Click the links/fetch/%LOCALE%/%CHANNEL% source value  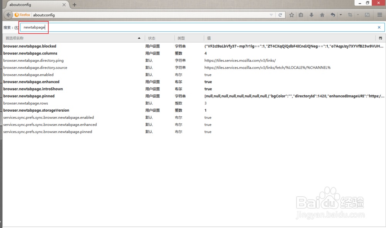click(x=267, y=68)
